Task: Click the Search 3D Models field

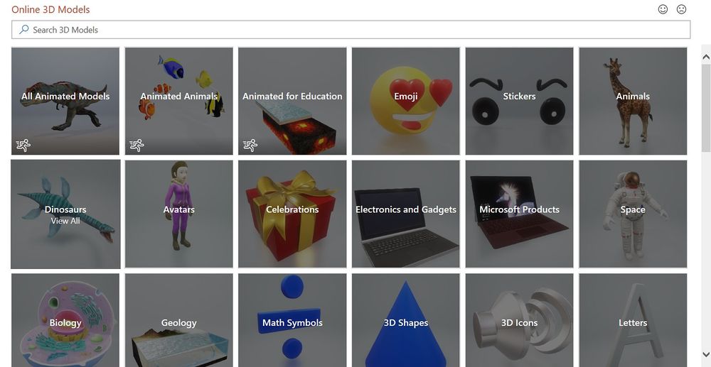Action: (351, 30)
